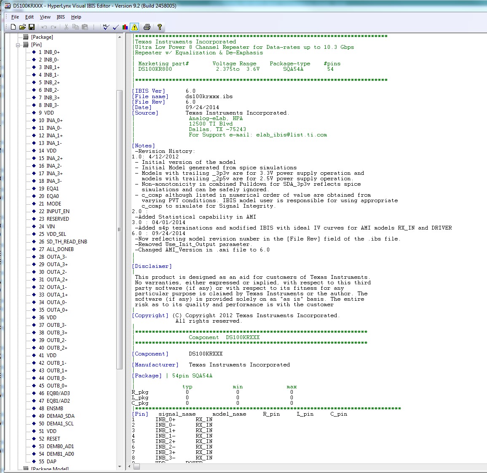The image size is (487, 473).
Task: Open the Edit menu
Action: 29,17
